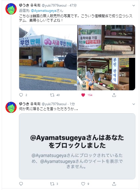Open the second tweet's chevron menu
Screen dimensions: 140x190
tap(134, 104)
